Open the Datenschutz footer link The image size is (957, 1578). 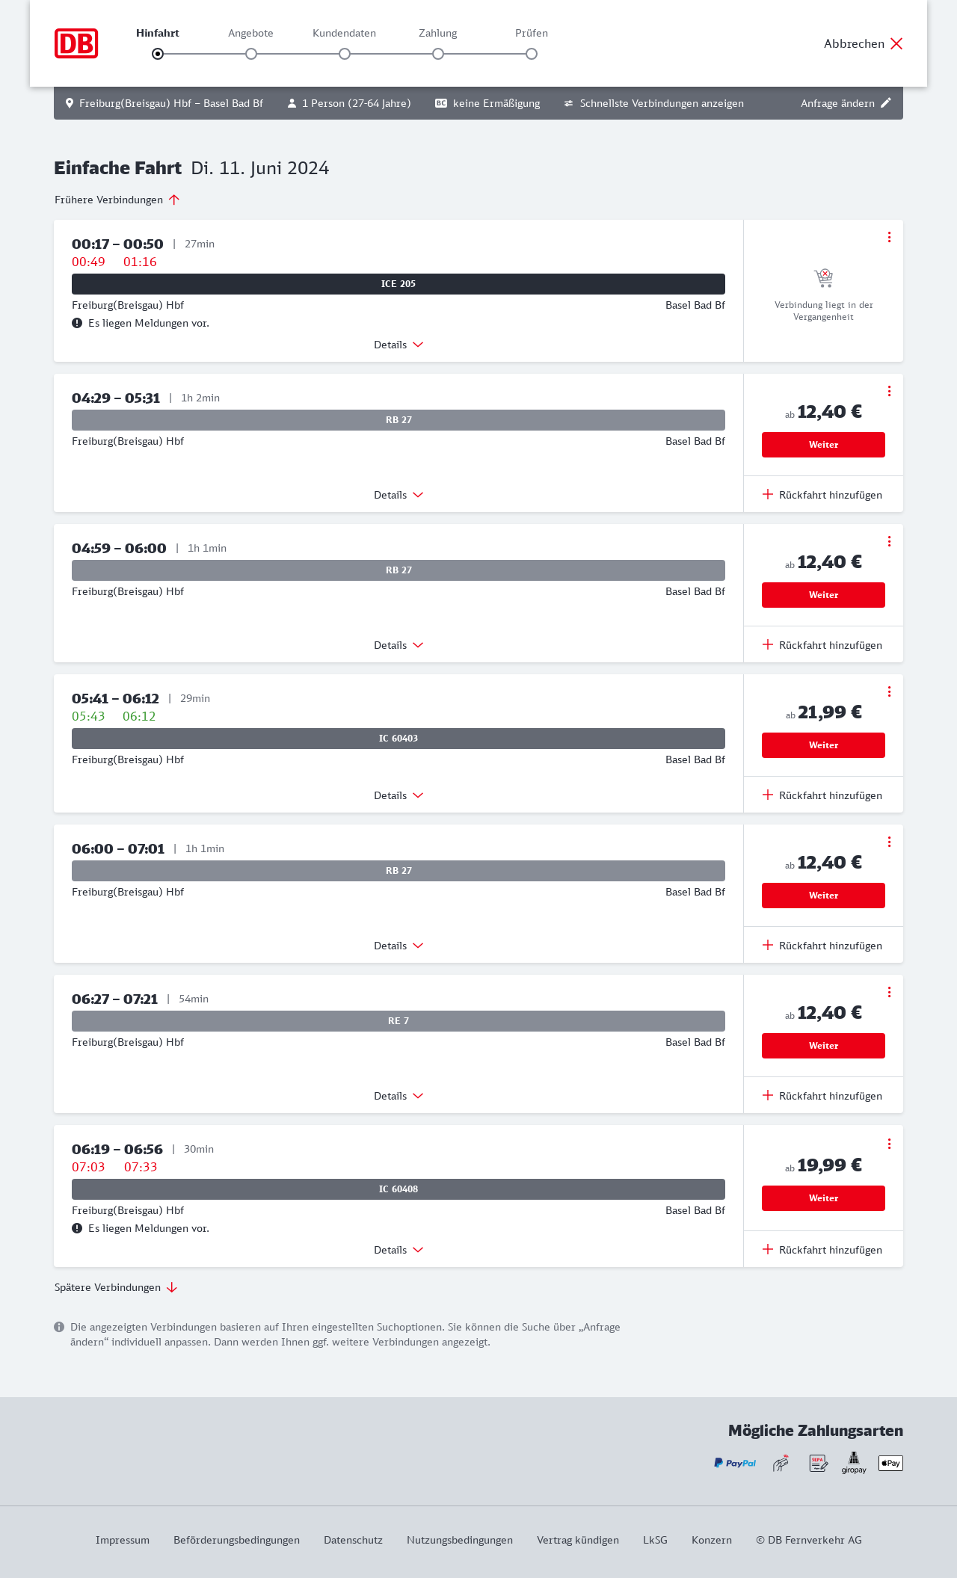[x=353, y=1540]
